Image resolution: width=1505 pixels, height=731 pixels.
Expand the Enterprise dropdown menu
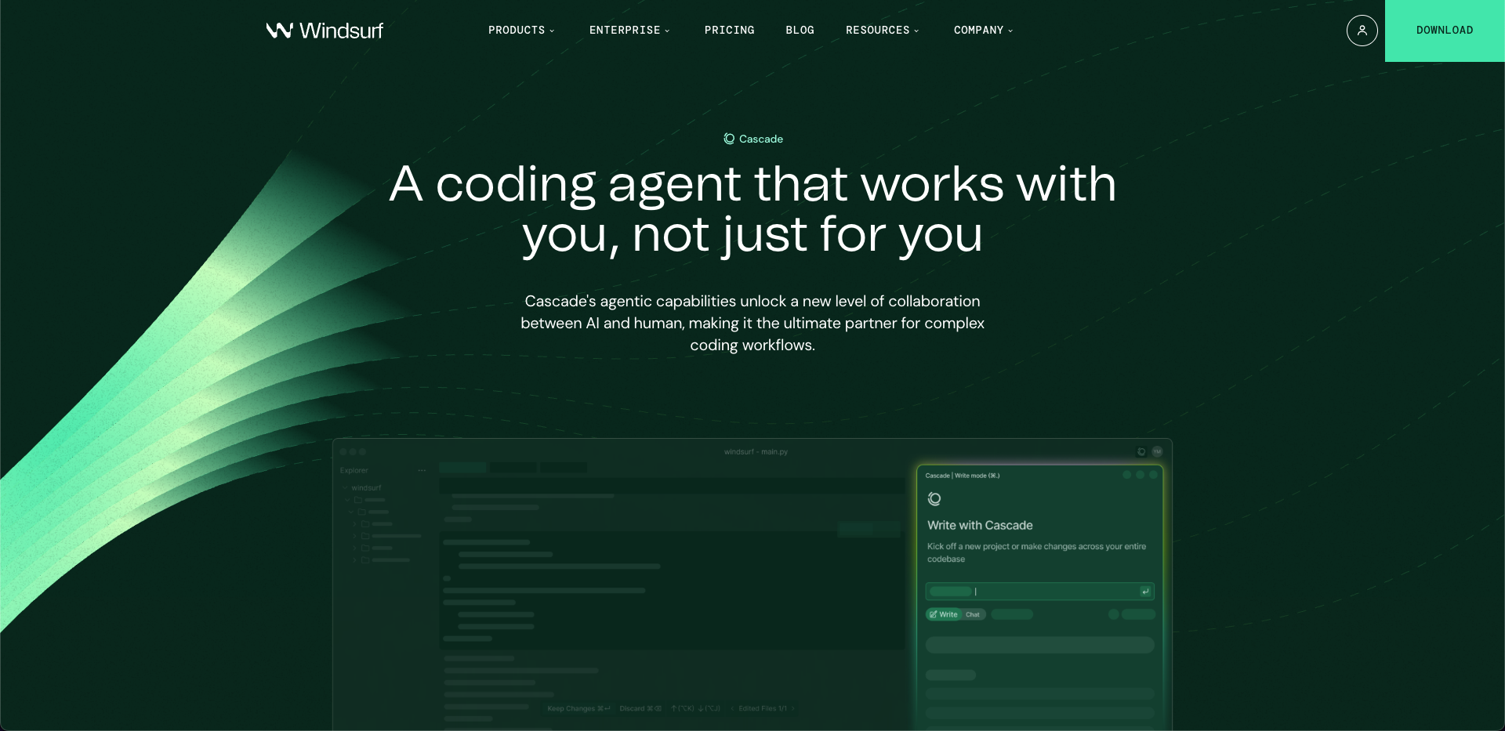click(629, 31)
